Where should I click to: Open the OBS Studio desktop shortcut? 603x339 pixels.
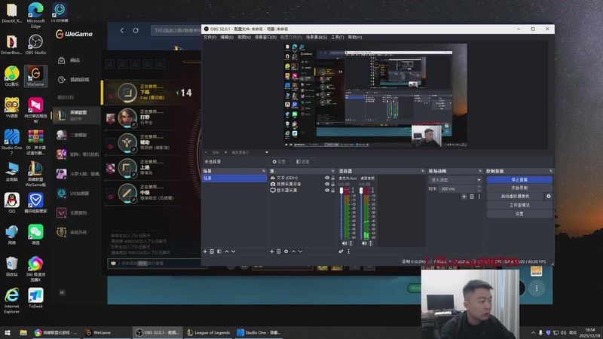pyautogui.click(x=35, y=44)
